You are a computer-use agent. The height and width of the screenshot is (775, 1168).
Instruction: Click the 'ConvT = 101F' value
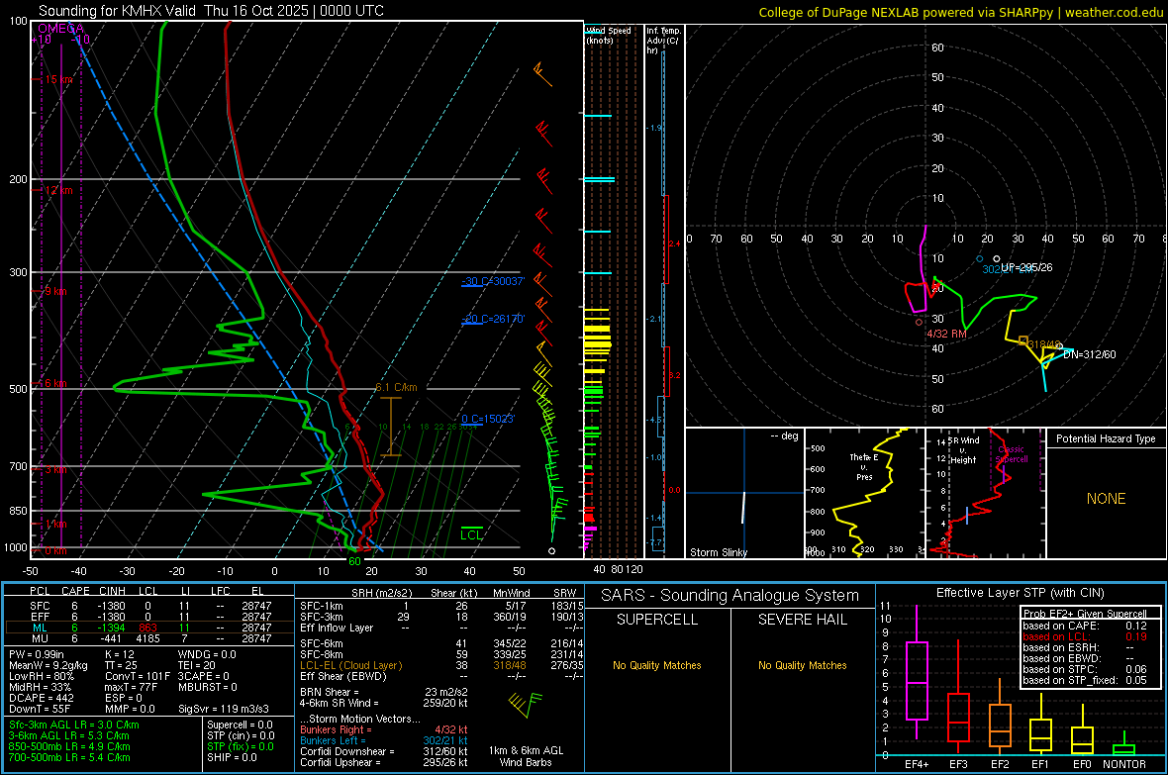point(137,676)
